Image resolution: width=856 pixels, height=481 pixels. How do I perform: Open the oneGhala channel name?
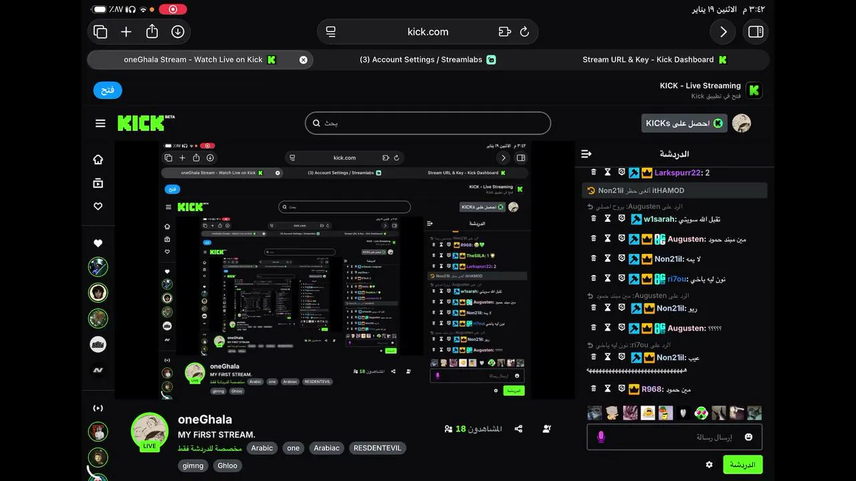click(205, 420)
